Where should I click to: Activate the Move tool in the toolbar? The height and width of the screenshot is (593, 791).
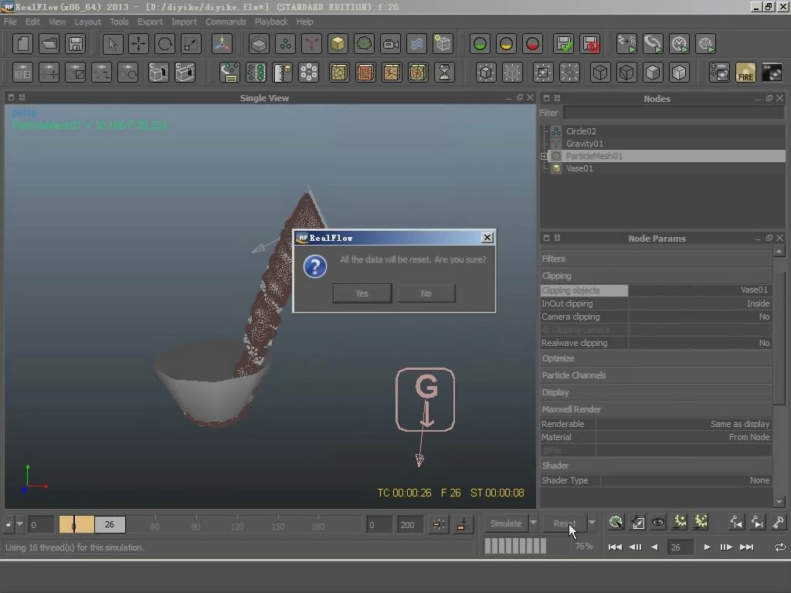pos(139,44)
